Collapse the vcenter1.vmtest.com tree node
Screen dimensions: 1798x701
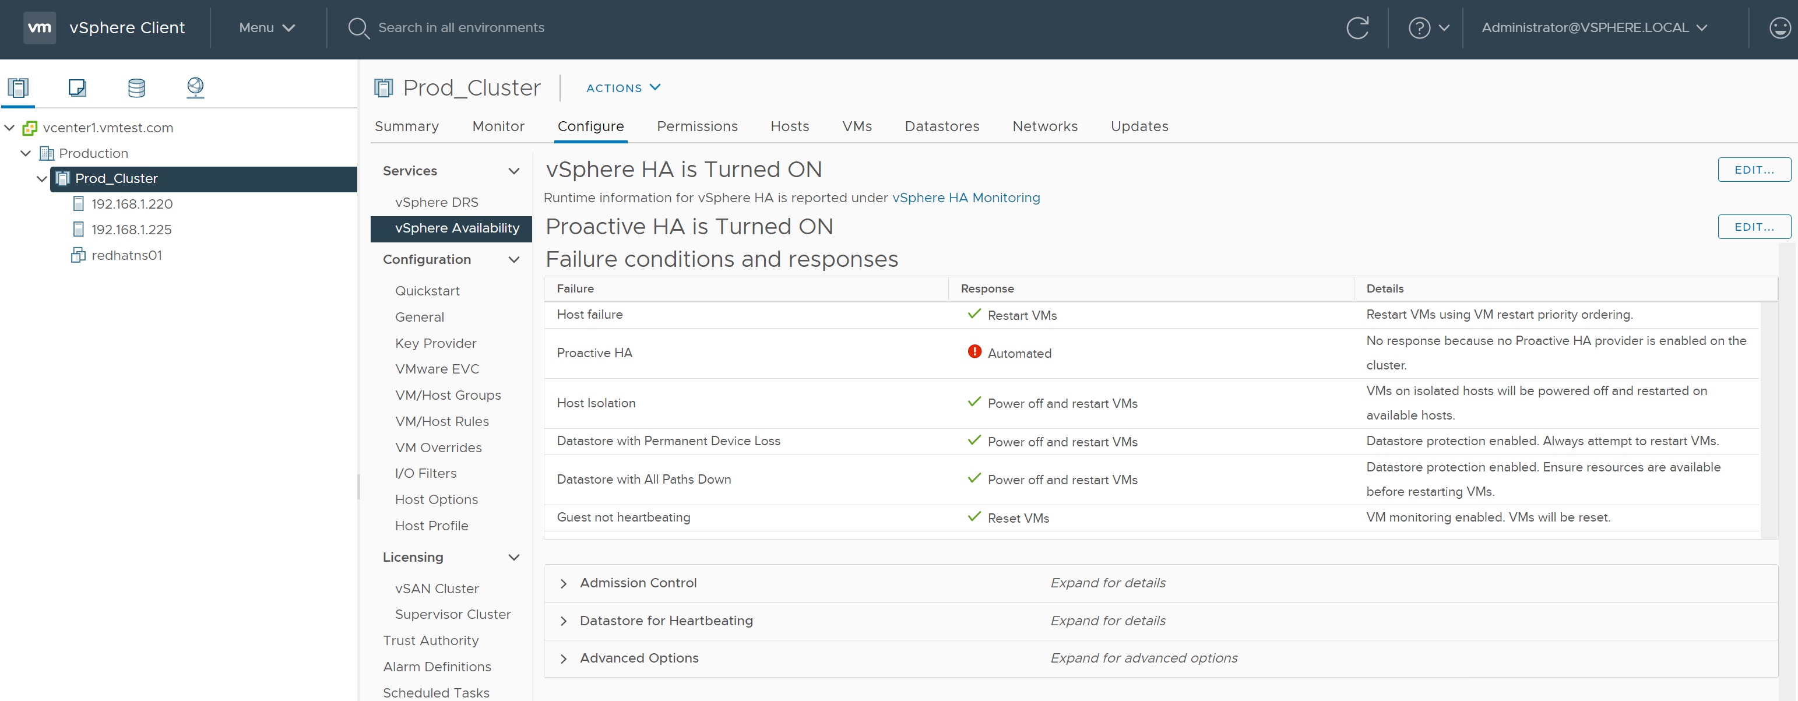tap(10, 128)
